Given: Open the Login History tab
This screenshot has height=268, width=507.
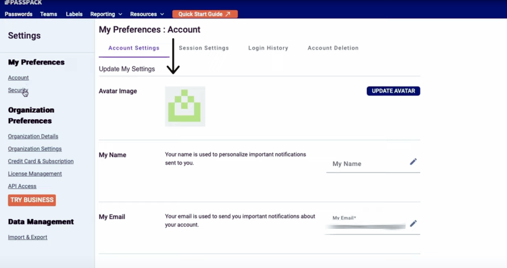Looking at the screenshot, I should tap(268, 48).
